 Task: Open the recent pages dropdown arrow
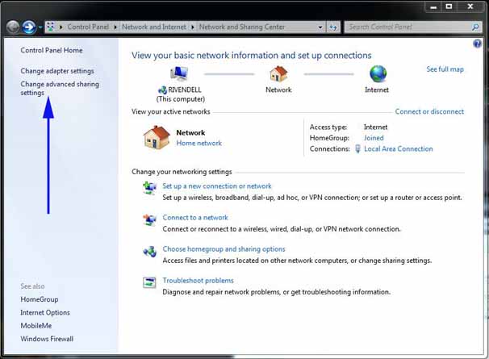tap(40, 27)
